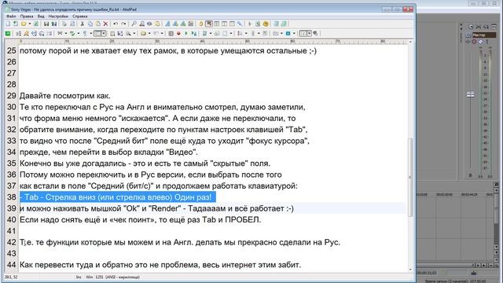
Task: Click the sort lines icon in the second toolbar
Action: pos(239,33)
